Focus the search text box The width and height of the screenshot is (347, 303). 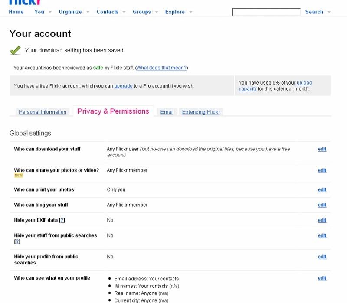pyautogui.click(x=266, y=12)
